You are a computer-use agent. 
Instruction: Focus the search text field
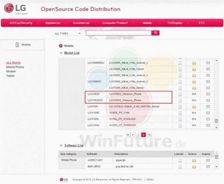(x=118, y=33)
